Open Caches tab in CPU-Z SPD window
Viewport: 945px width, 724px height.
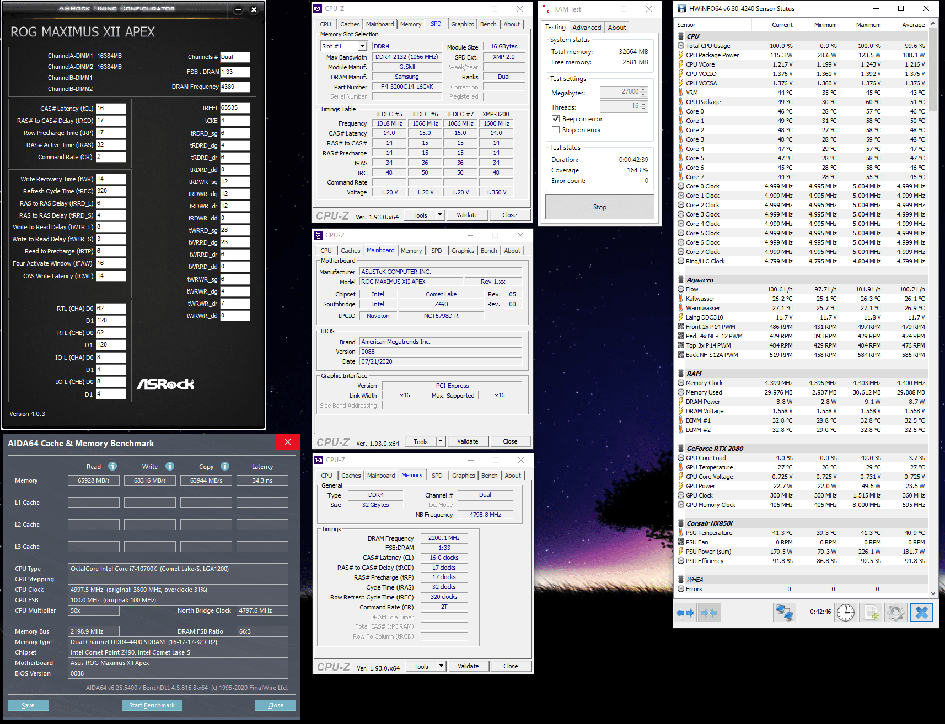click(350, 24)
